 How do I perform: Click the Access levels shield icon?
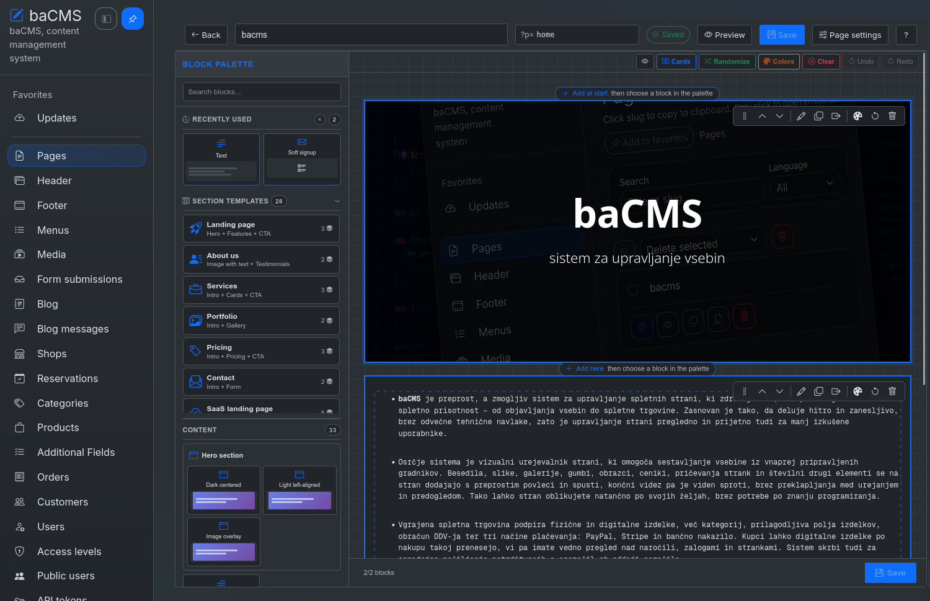pyautogui.click(x=20, y=551)
